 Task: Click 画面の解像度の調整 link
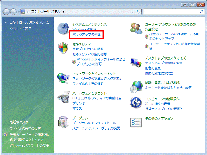[159, 73]
